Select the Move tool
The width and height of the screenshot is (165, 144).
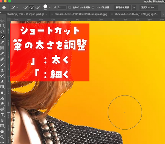pos(2,20)
